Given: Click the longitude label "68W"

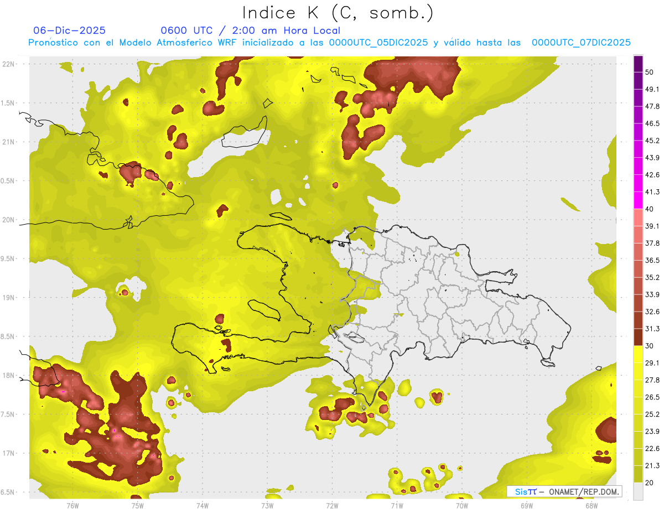Looking at the screenshot, I should pos(591,506).
